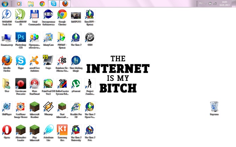Select the Rainbow Six Athena Sword shortcut
The image size is (236, 147).
coord(62,60)
